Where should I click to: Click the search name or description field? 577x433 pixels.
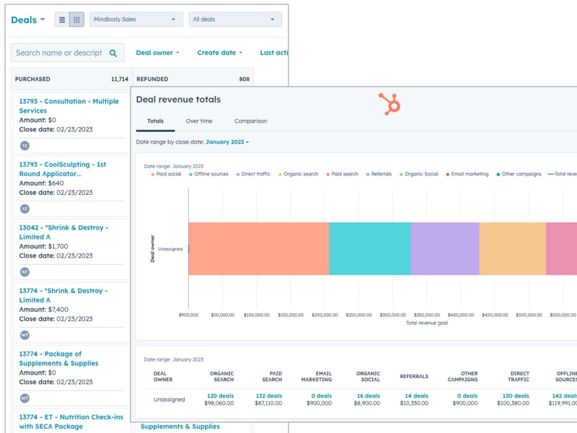click(x=59, y=53)
